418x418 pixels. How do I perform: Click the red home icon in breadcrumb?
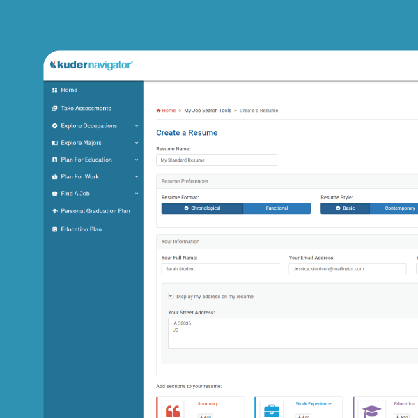[158, 110]
